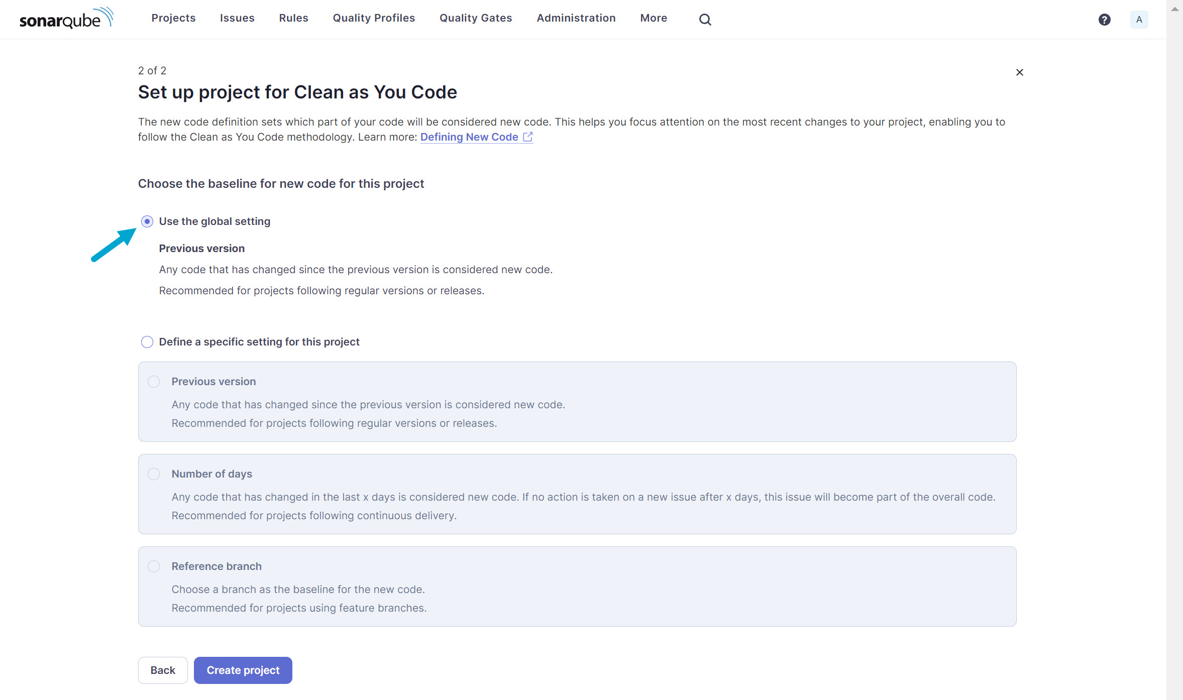The width and height of the screenshot is (1183, 700).
Task: Select Use the global setting radio
Action: click(147, 221)
